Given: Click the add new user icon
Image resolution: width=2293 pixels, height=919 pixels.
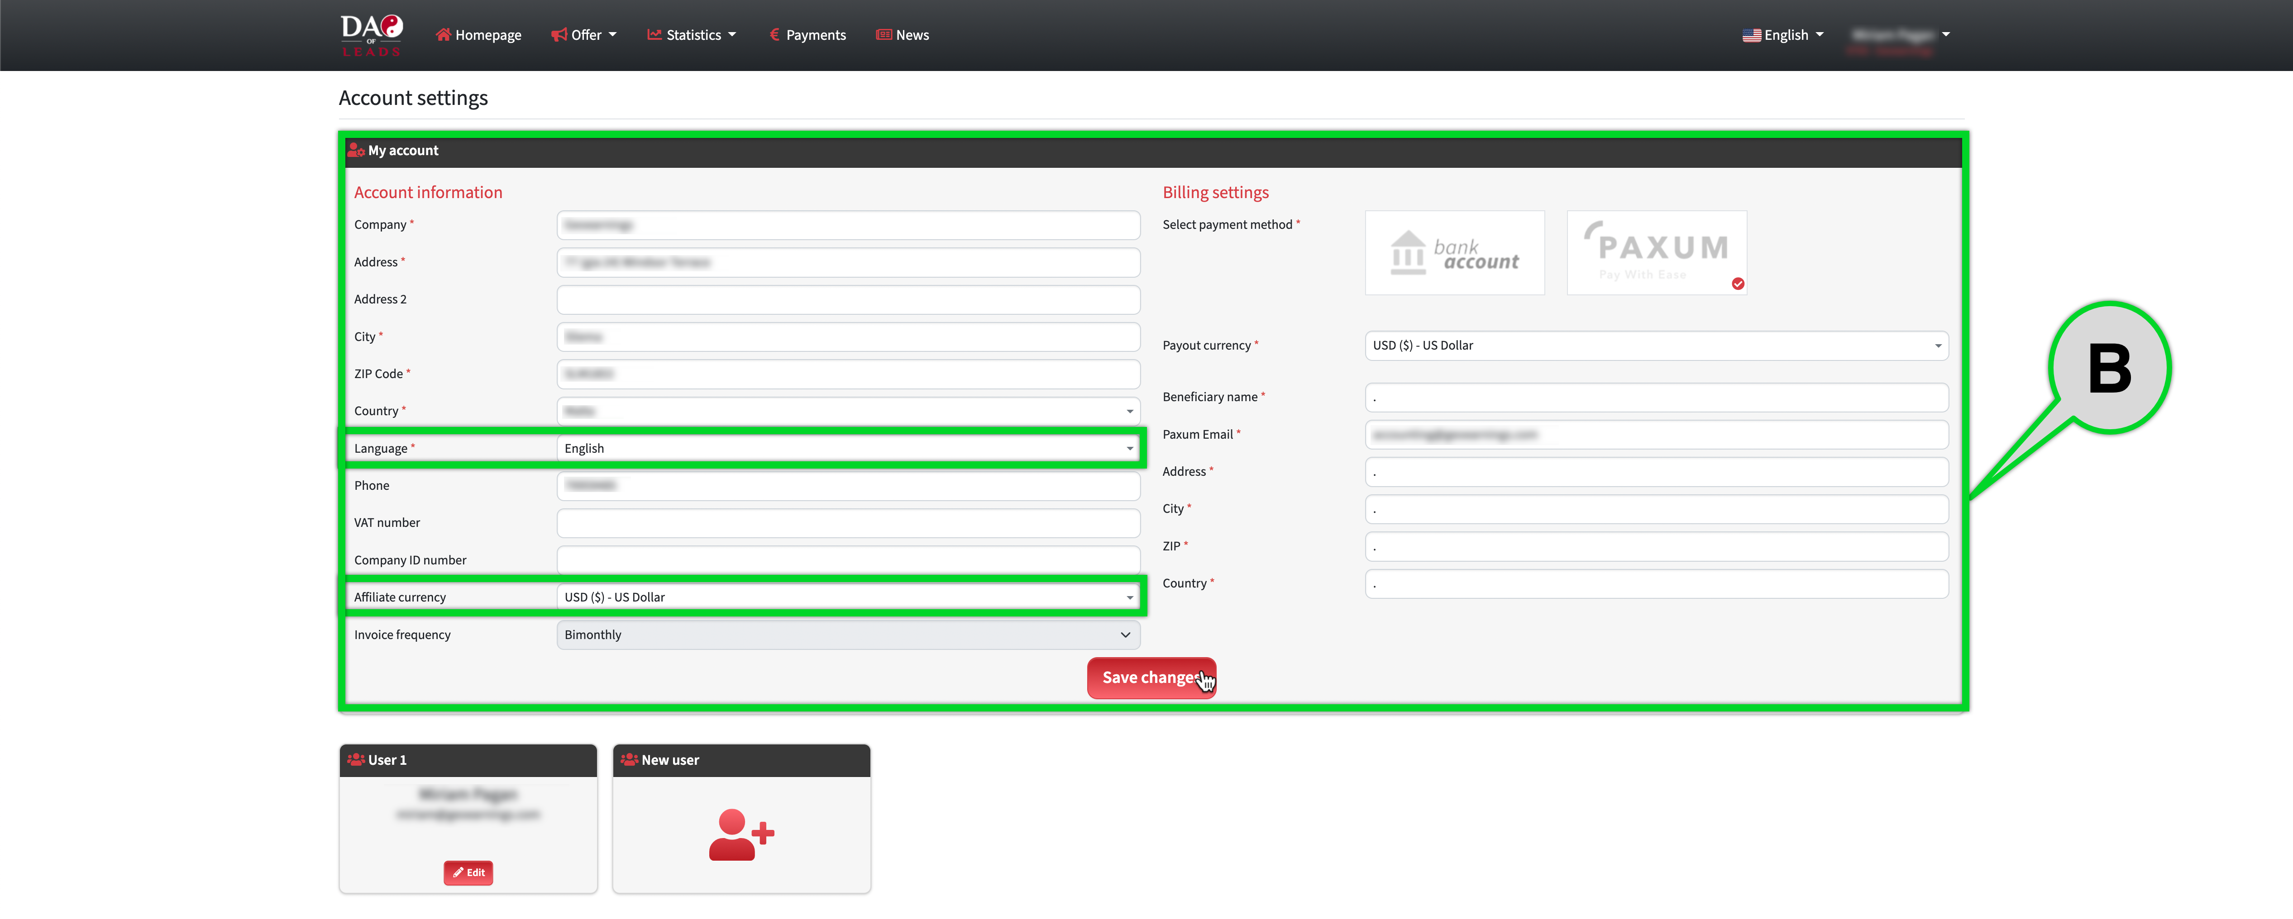Looking at the screenshot, I should coord(740,834).
